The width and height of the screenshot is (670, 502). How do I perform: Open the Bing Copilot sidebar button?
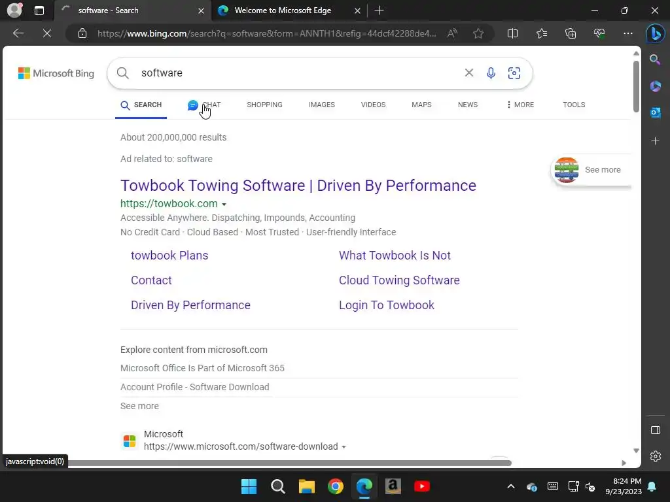655,34
